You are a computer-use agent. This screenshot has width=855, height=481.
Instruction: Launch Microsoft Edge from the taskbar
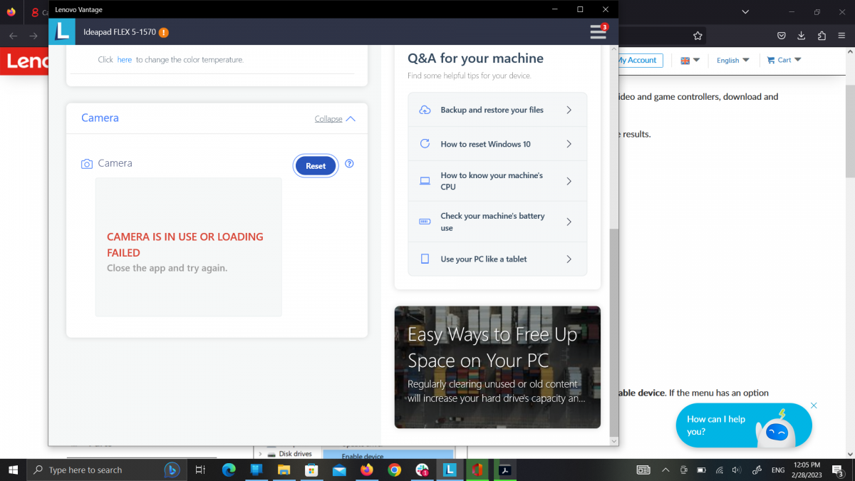(x=229, y=470)
